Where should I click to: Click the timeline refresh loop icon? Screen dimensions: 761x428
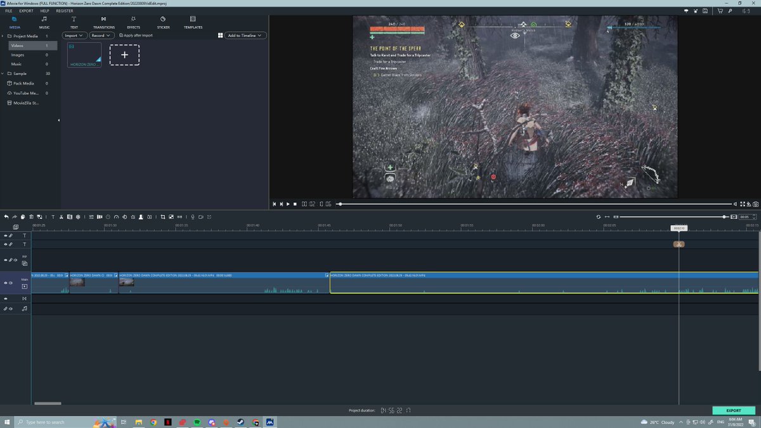coord(599,217)
